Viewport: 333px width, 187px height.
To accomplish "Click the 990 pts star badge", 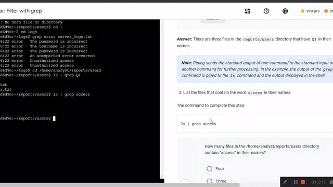I will tap(310, 11).
